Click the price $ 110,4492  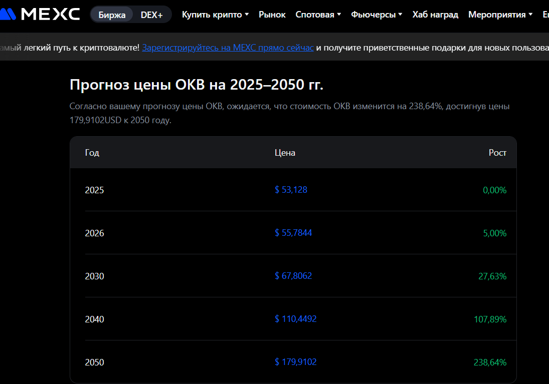coord(295,318)
